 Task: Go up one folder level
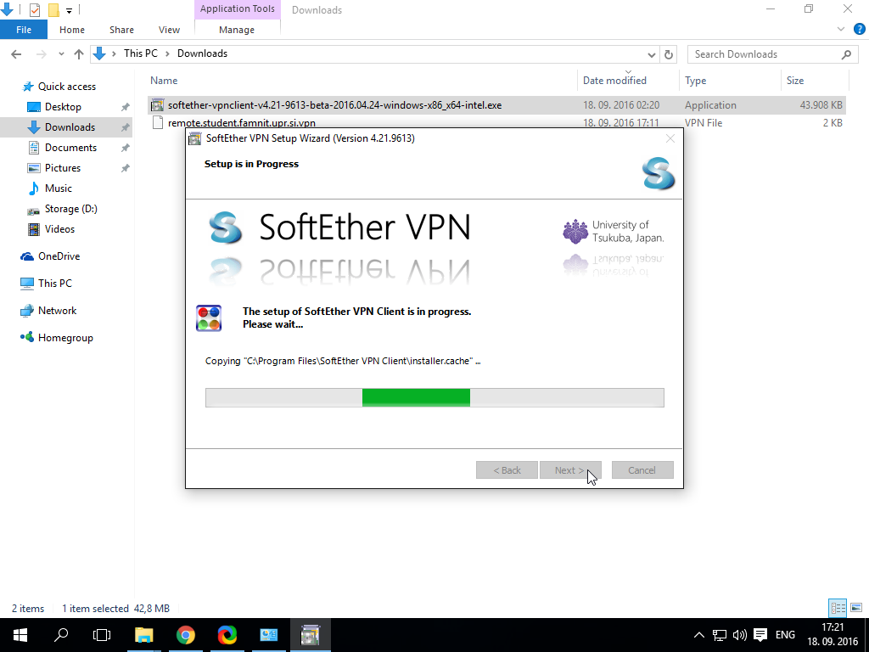coord(79,53)
